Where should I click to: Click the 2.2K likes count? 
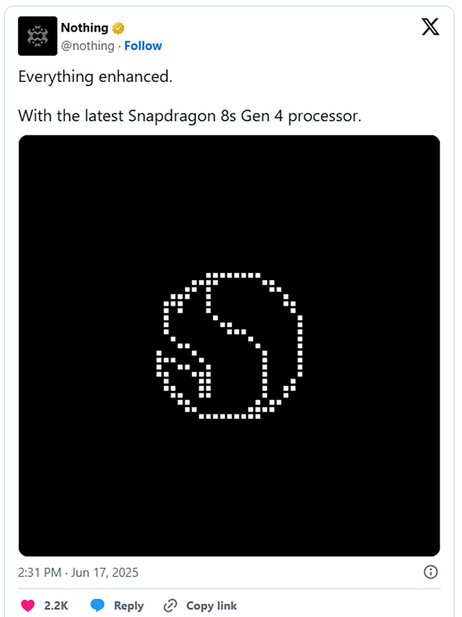point(56,606)
